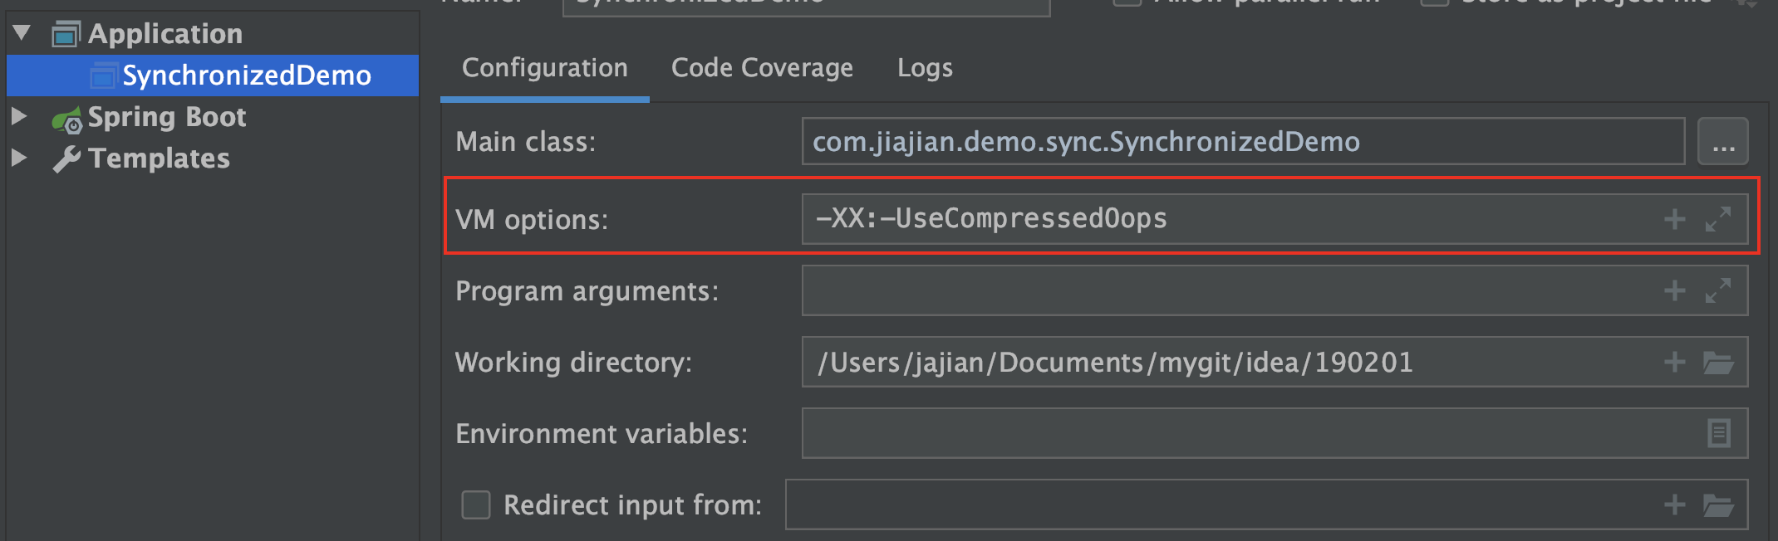The height and width of the screenshot is (541, 1778).
Task: Expand the VM options field editor
Action: point(1717,219)
